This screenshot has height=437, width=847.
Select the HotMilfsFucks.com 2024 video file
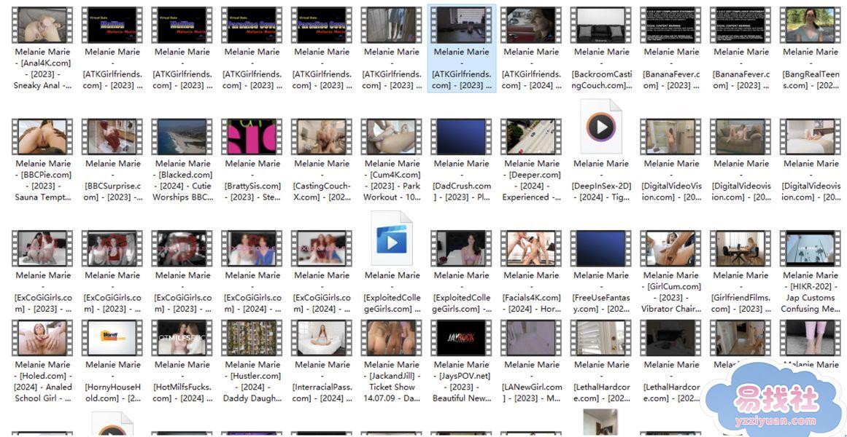pos(182,338)
